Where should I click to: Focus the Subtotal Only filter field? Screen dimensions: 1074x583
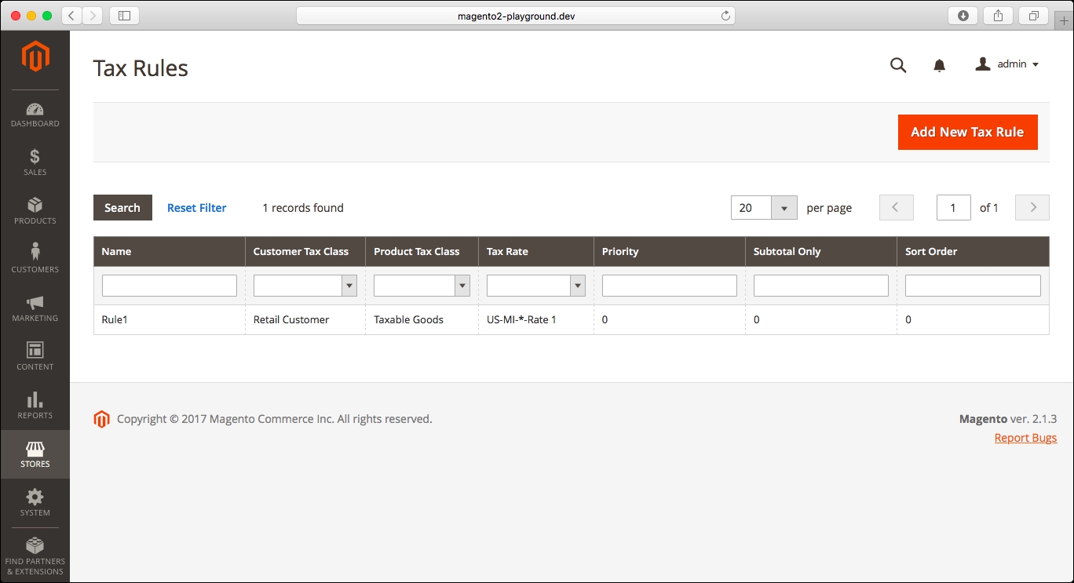[x=821, y=286]
